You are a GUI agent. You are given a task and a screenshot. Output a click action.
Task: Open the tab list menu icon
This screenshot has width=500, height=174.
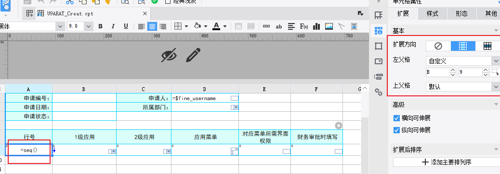coord(361,13)
